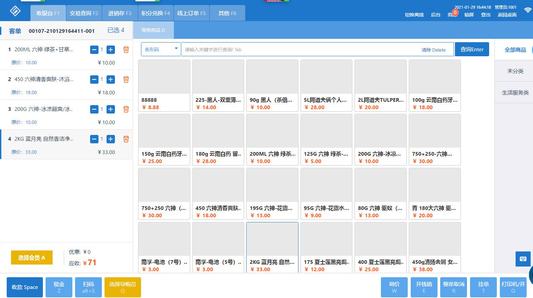Select the 零售商品 D tab

pyautogui.click(x=153, y=30)
